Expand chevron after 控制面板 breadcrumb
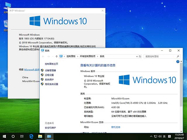 (x=78, y=56)
